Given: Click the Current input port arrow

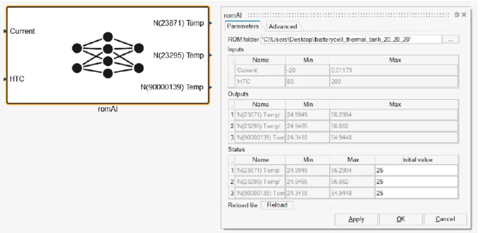Looking at the screenshot, I should pyautogui.click(x=5, y=31).
